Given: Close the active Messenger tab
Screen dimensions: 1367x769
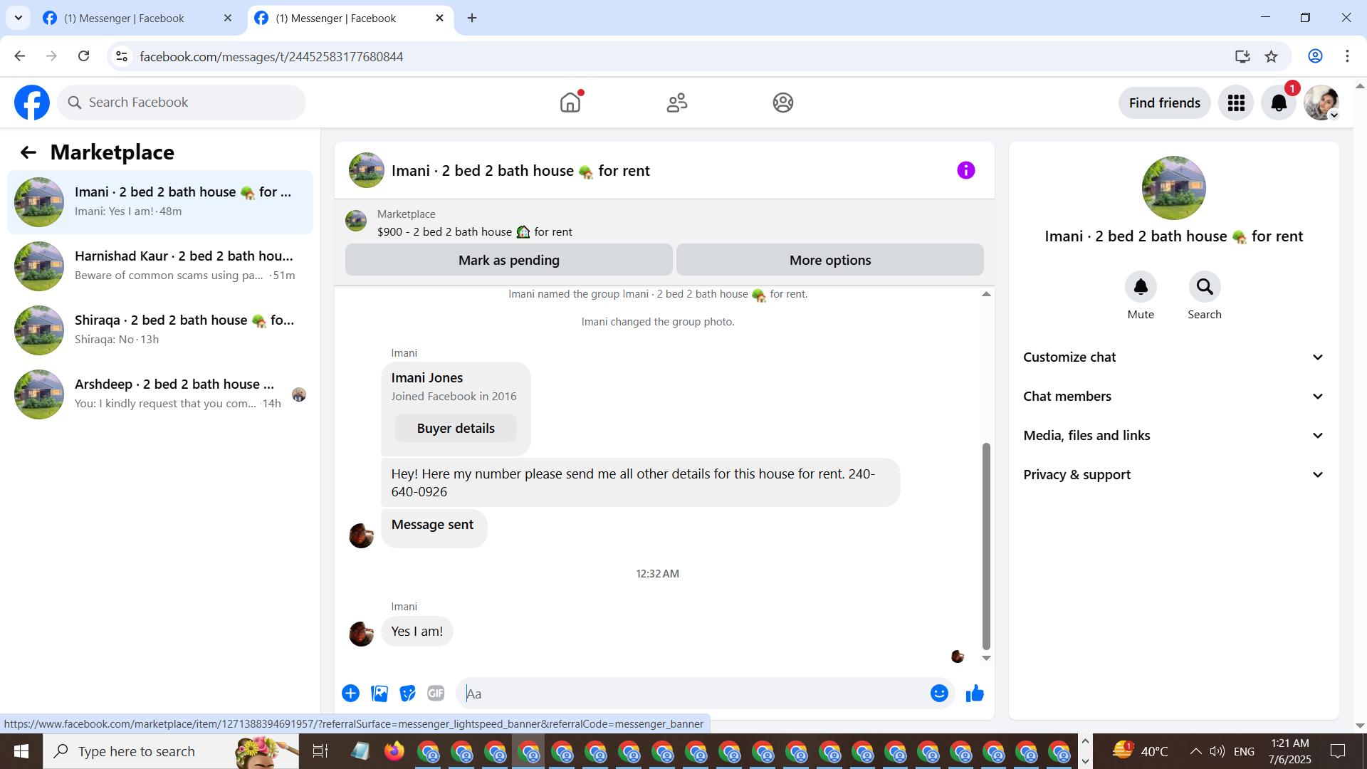Looking at the screenshot, I should click(440, 19).
